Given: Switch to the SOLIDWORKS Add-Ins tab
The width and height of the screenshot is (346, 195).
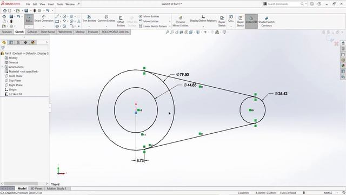Looking at the screenshot, I should pyautogui.click(x=115, y=32).
